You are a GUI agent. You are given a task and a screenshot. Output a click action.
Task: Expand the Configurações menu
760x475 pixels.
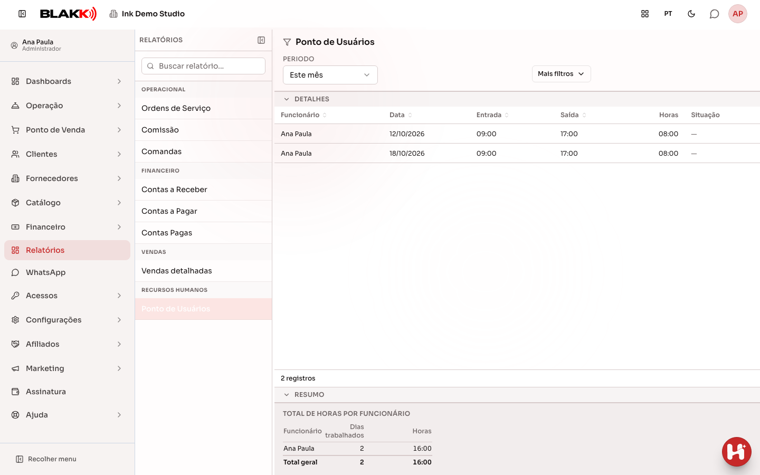[x=67, y=320]
